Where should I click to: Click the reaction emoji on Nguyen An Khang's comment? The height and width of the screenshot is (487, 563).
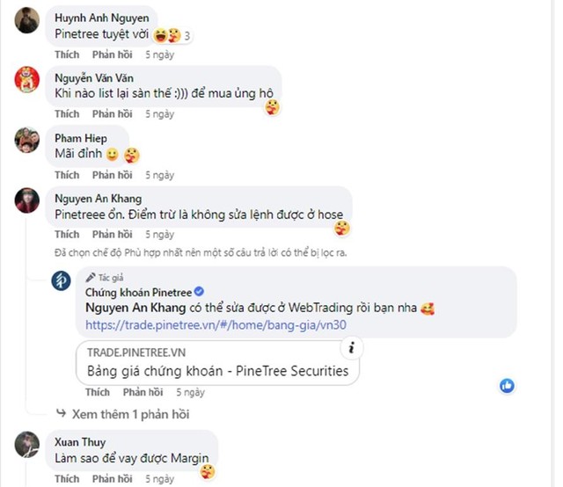click(342, 229)
